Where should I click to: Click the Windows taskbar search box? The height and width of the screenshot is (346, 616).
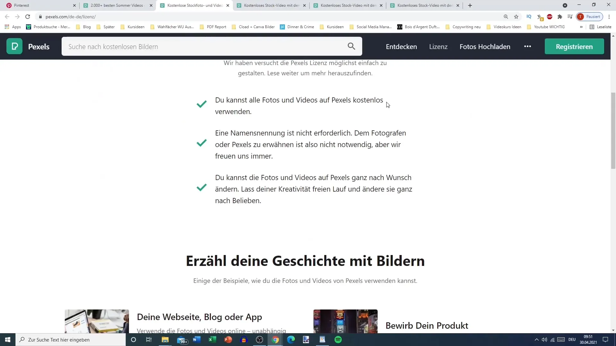click(x=71, y=340)
